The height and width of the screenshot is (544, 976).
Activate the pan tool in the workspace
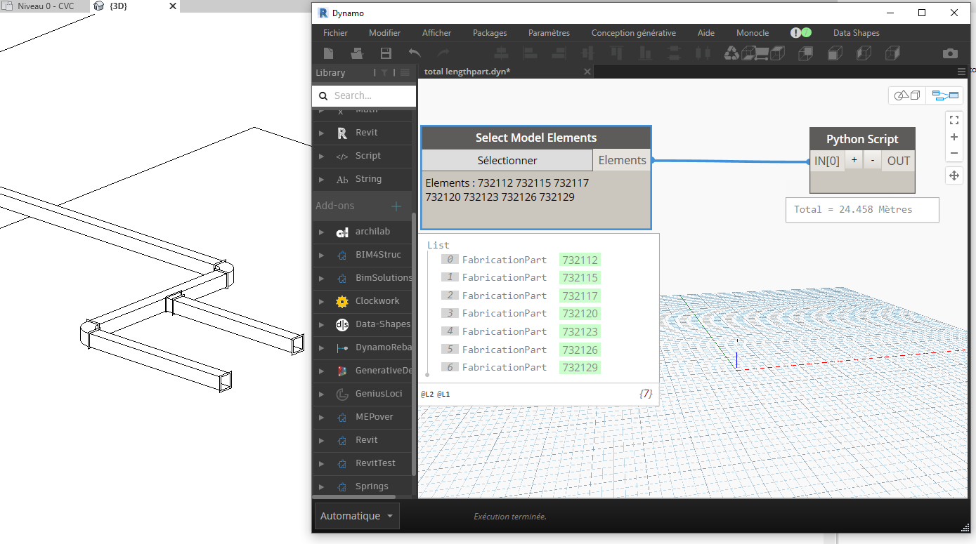click(x=954, y=175)
